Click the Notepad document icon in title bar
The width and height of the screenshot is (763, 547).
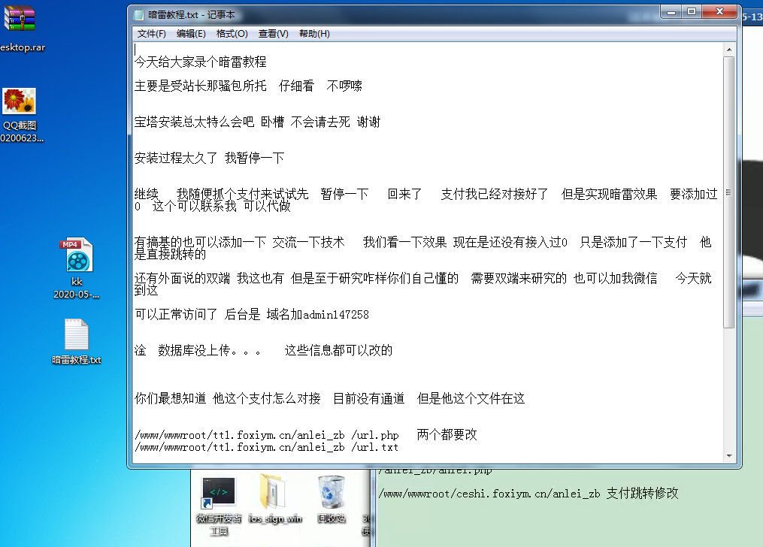pyautogui.click(x=139, y=14)
